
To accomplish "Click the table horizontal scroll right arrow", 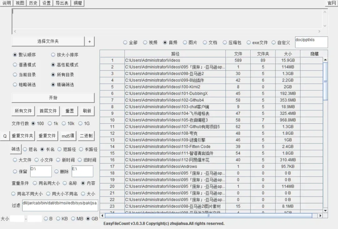I will (320, 216).
